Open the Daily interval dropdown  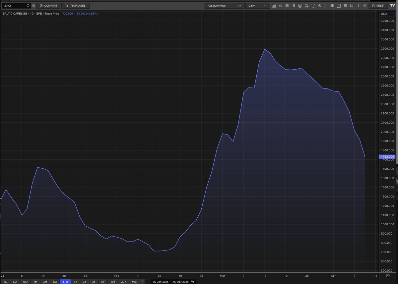pyautogui.click(x=257, y=6)
